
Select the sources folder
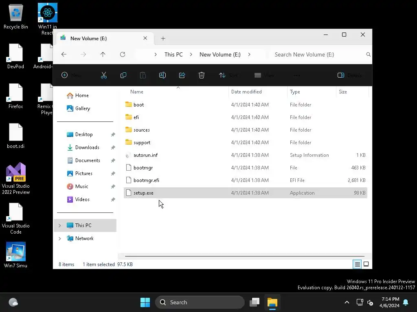(x=246, y=130)
